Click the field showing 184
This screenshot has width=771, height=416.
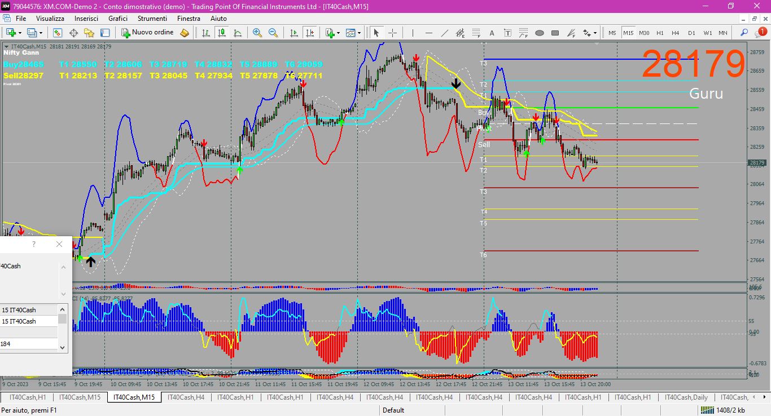pos(29,343)
